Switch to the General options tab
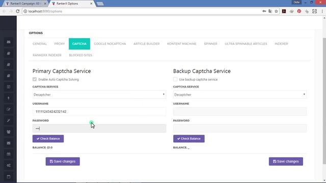The image size is (326, 183). pos(40,44)
